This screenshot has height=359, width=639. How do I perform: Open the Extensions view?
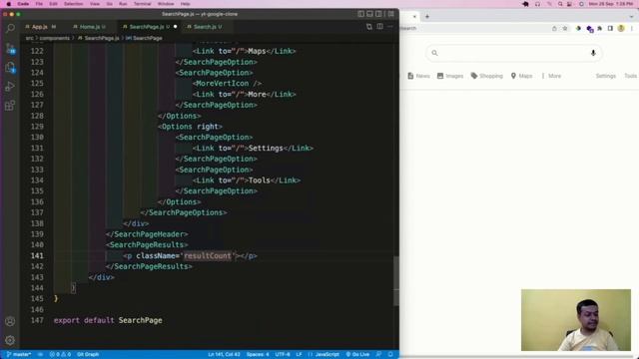pos(10,106)
